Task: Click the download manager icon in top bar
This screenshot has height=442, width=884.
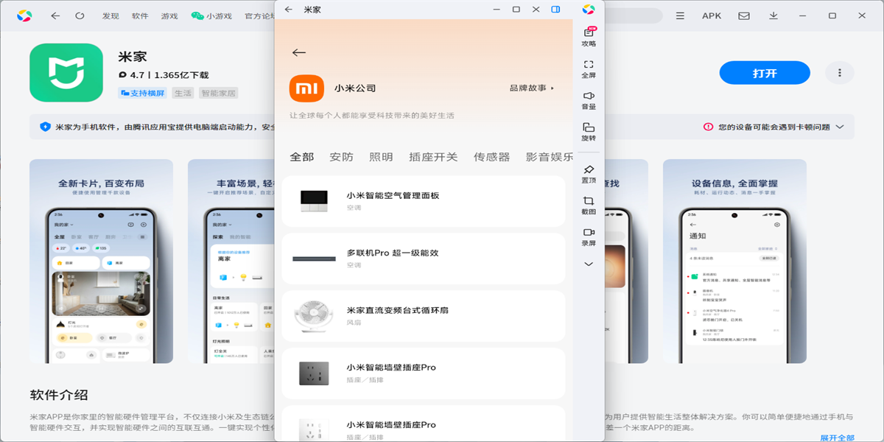Action: click(x=773, y=15)
